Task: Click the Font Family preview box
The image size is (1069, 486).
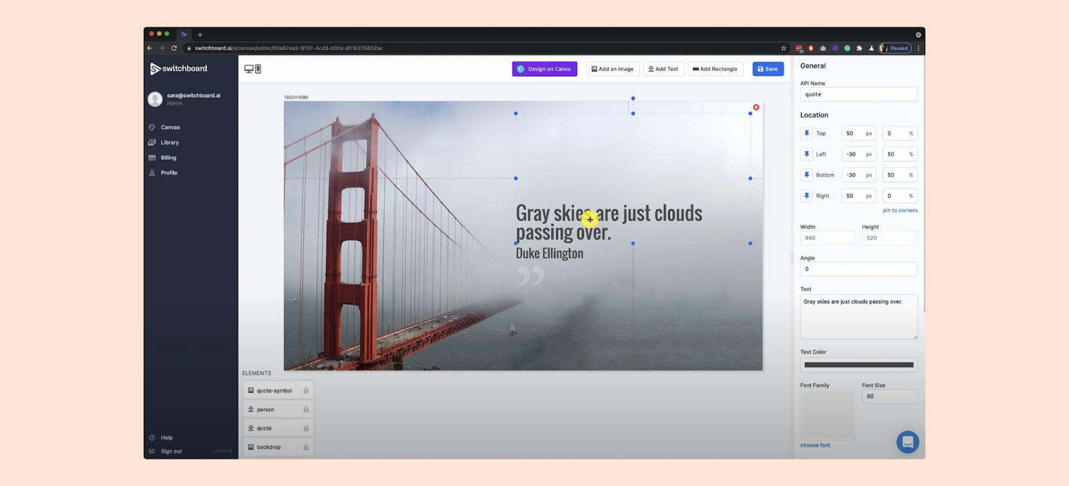Action: click(x=827, y=415)
